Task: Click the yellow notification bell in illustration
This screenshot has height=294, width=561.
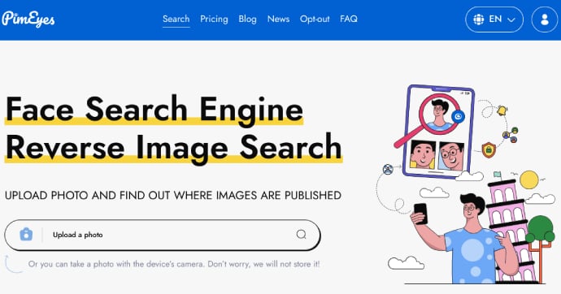Action: click(502, 110)
